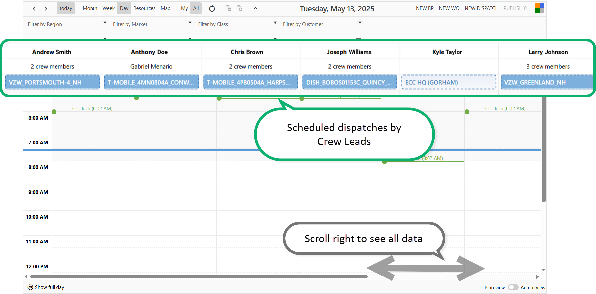
Task: Open Resources view
Action: [x=144, y=8]
